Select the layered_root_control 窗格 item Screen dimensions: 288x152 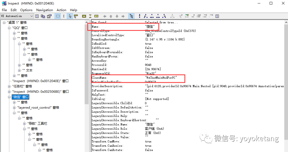coord(38,108)
